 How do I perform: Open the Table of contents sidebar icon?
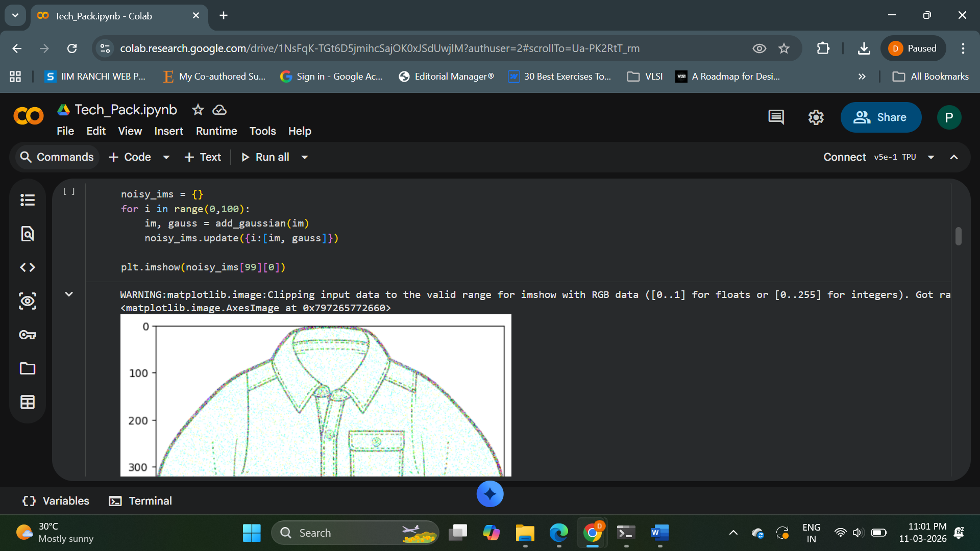pyautogui.click(x=28, y=200)
